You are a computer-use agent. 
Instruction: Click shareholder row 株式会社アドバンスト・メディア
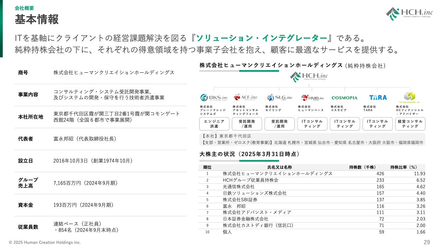312,213
